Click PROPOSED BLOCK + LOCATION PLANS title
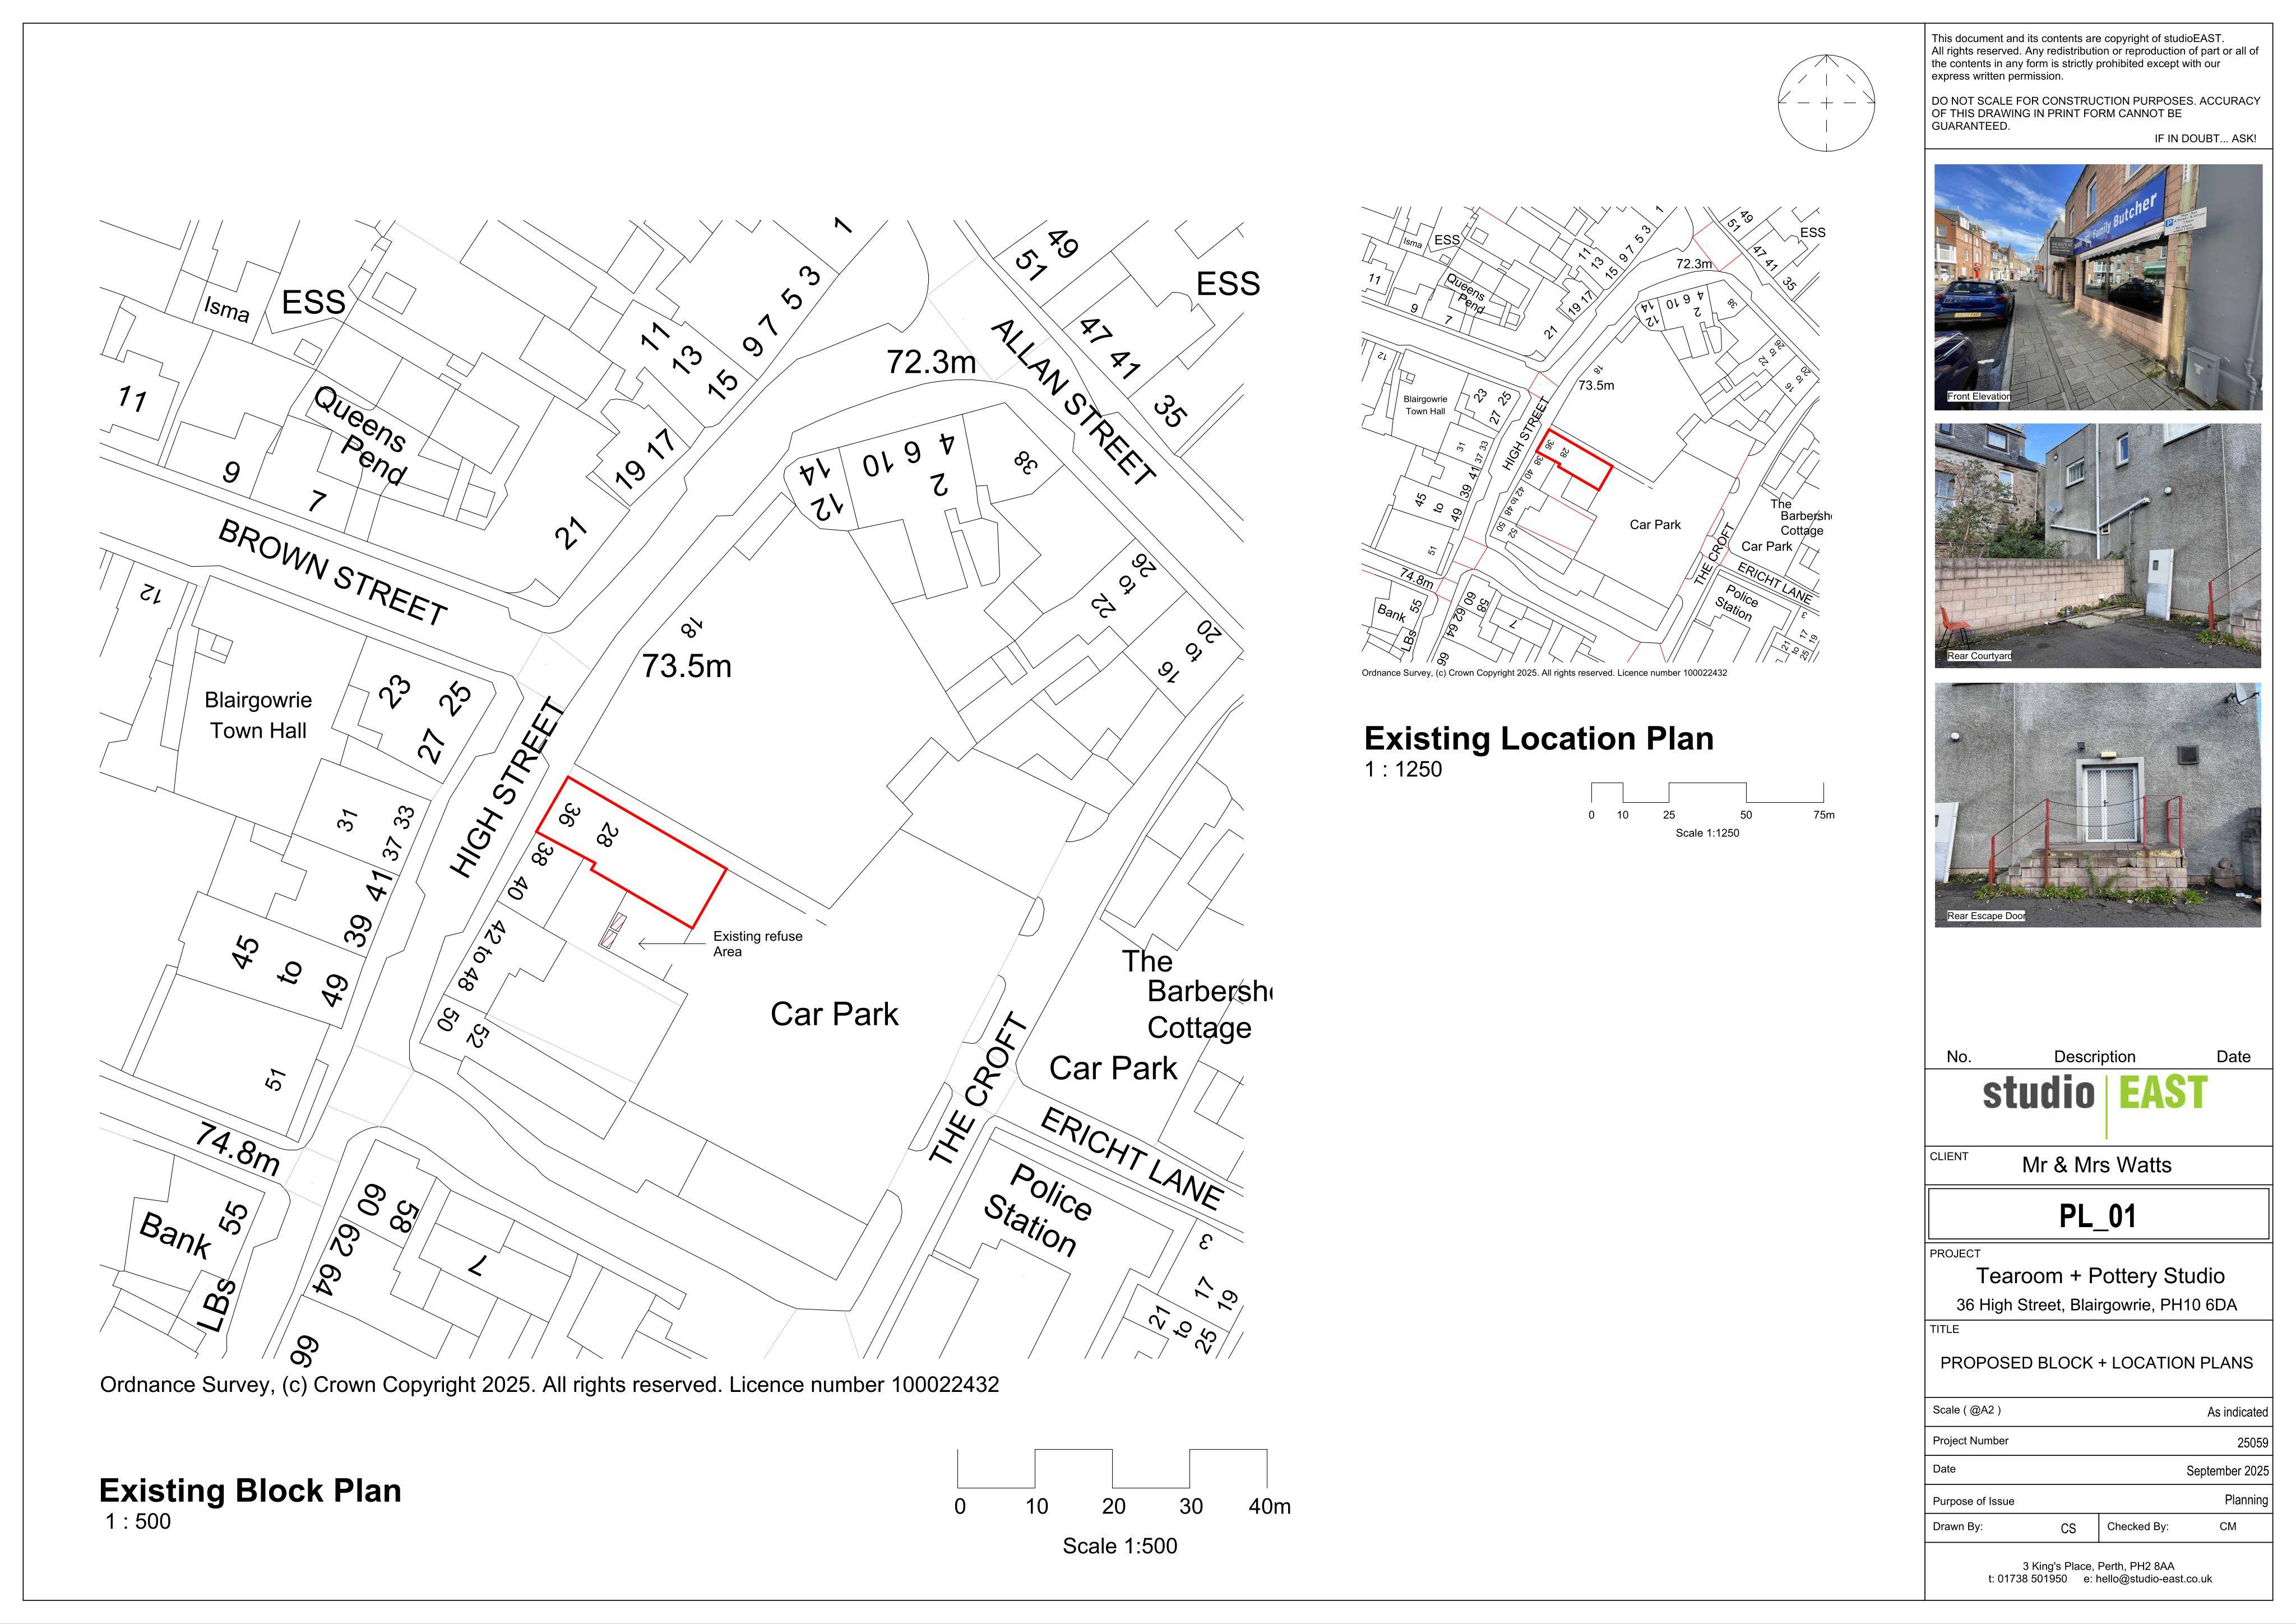This screenshot has height=1624, width=2296. [2096, 1363]
